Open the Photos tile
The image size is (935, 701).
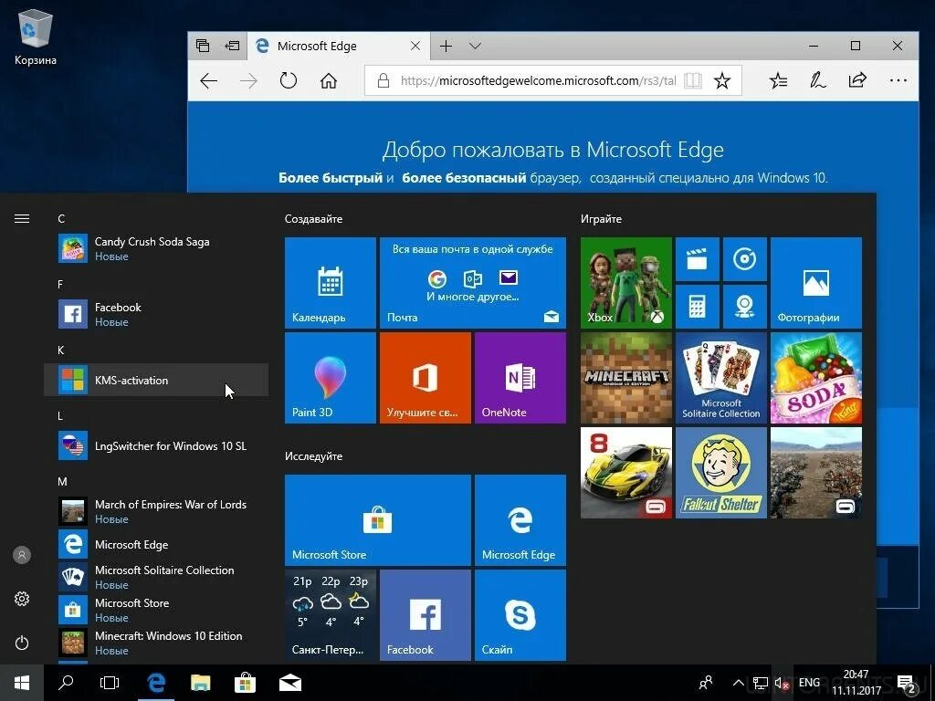(815, 283)
